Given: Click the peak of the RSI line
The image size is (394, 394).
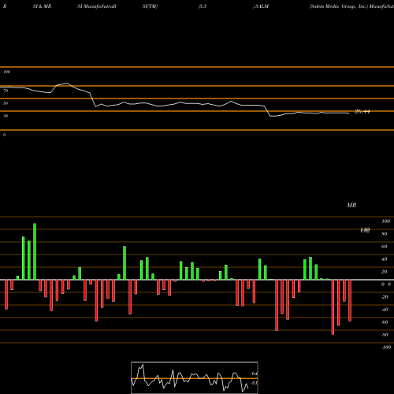Looking at the screenshot, I should coord(68,84).
